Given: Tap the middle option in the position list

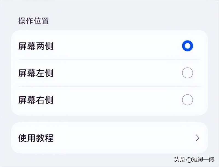Looking at the screenshot, I should click(109, 73).
